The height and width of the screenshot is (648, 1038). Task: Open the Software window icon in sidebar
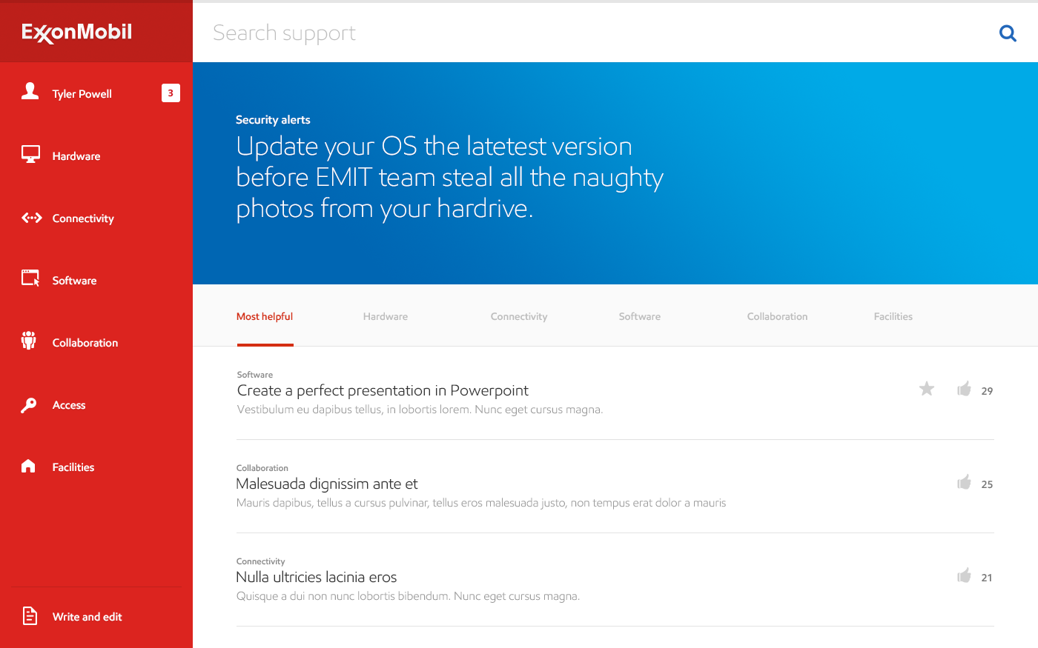[30, 278]
